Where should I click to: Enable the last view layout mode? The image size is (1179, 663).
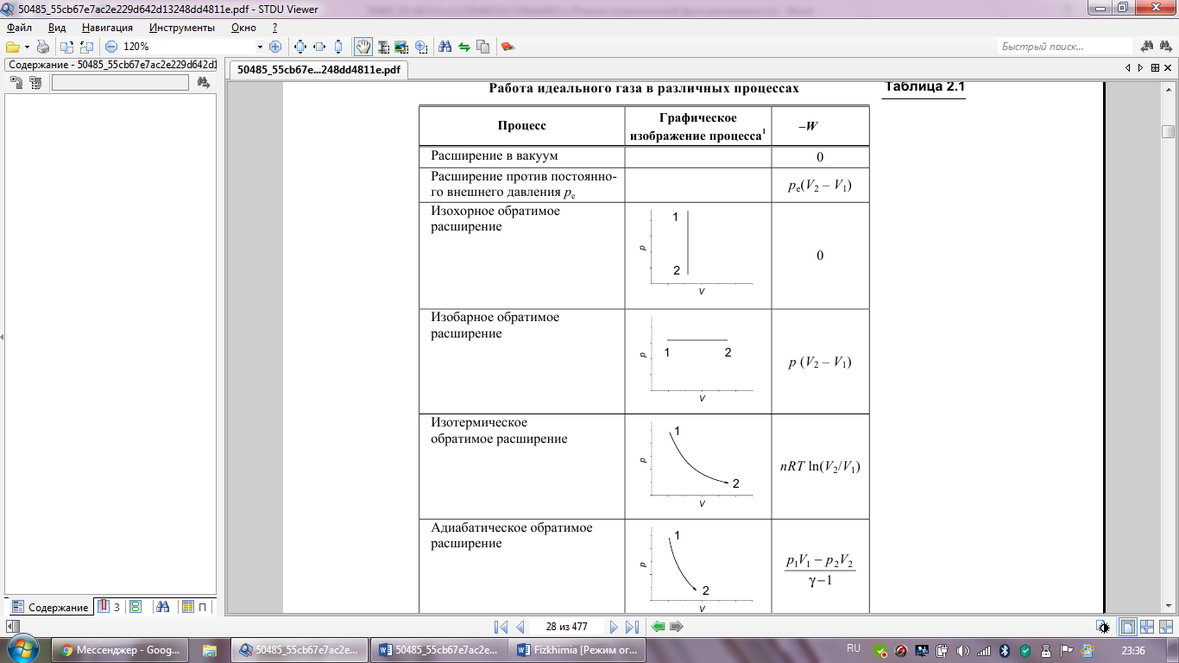[1166, 628]
